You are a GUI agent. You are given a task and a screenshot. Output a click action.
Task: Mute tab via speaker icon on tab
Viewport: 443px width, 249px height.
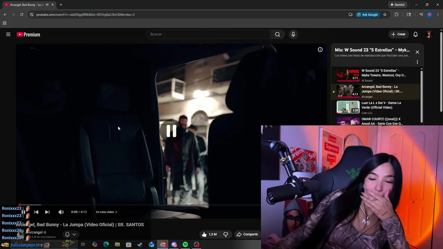47,5
